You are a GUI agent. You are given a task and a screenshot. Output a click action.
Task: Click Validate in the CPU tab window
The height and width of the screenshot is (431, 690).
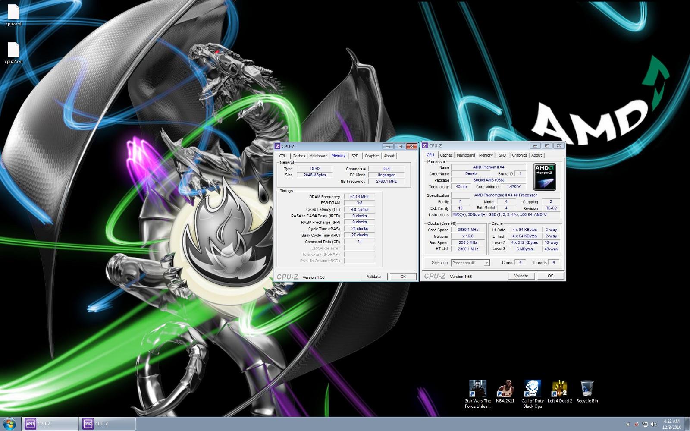point(521,276)
